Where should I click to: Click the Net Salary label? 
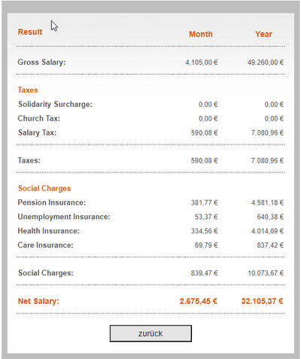[x=38, y=301]
